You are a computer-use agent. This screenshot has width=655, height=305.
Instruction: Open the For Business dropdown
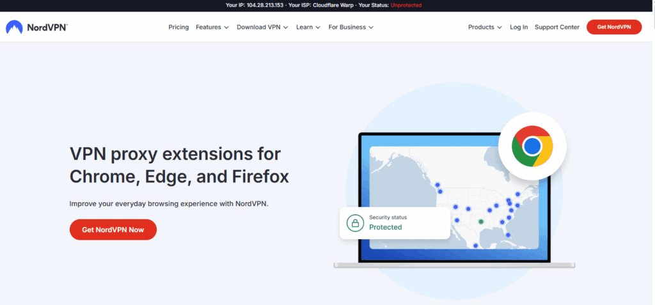(351, 27)
